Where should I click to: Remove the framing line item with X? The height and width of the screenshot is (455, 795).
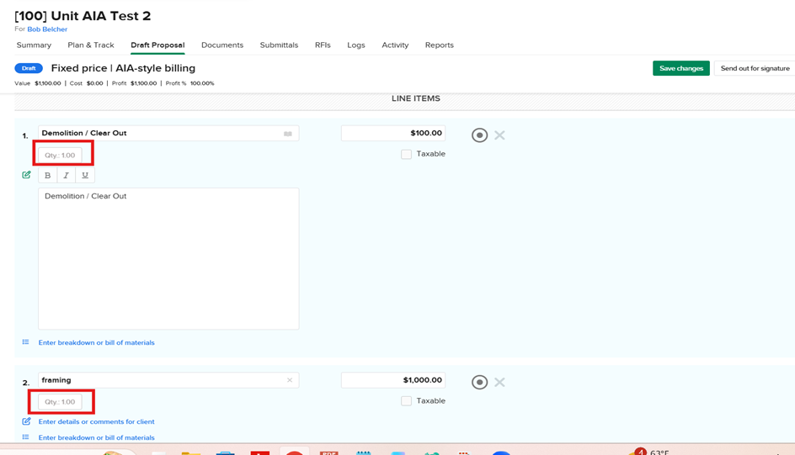point(499,383)
